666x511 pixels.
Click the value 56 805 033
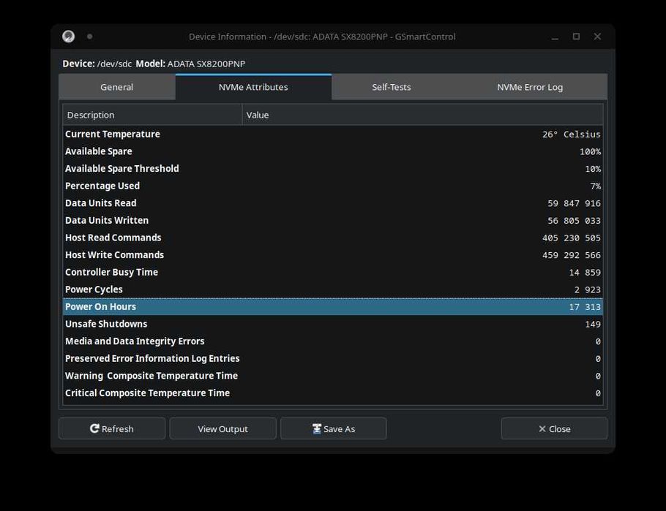pyautogui.click(x=574, y=221)
